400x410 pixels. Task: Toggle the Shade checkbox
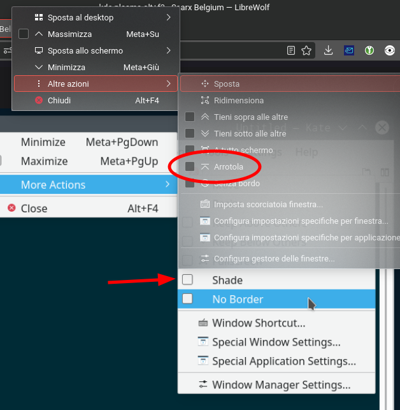coord(188,279)
